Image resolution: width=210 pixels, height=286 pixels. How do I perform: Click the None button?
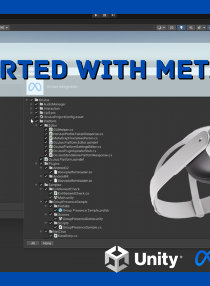[47, 243]
